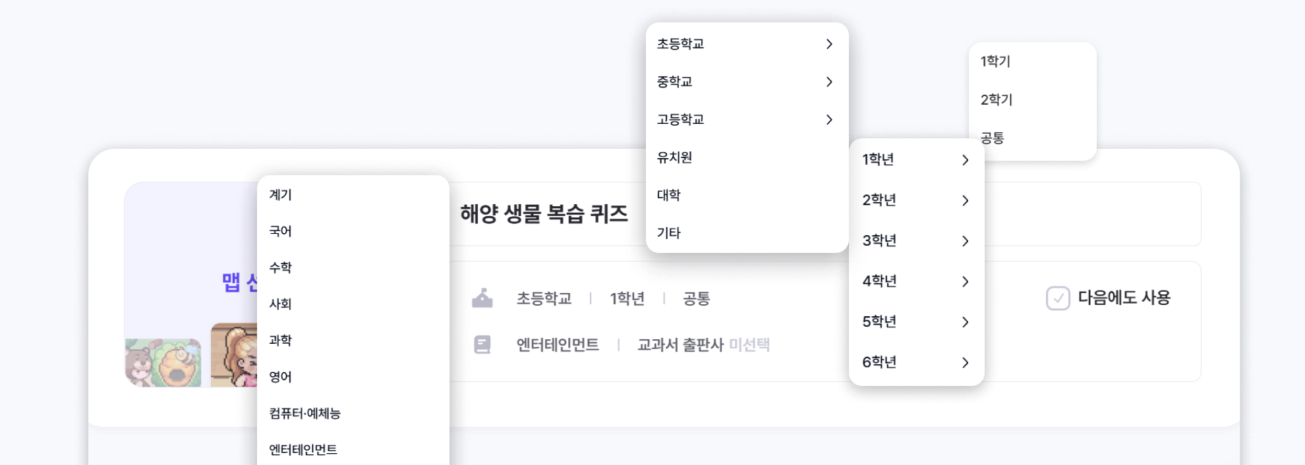Select 1학기 in the semester menu
The image size is (1305, 465).
coord(995,61)
